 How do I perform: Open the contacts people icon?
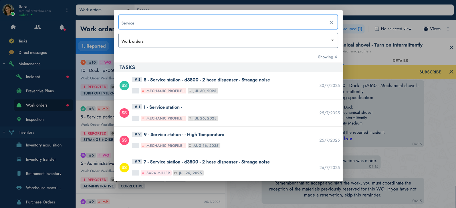tap(37, 27)
